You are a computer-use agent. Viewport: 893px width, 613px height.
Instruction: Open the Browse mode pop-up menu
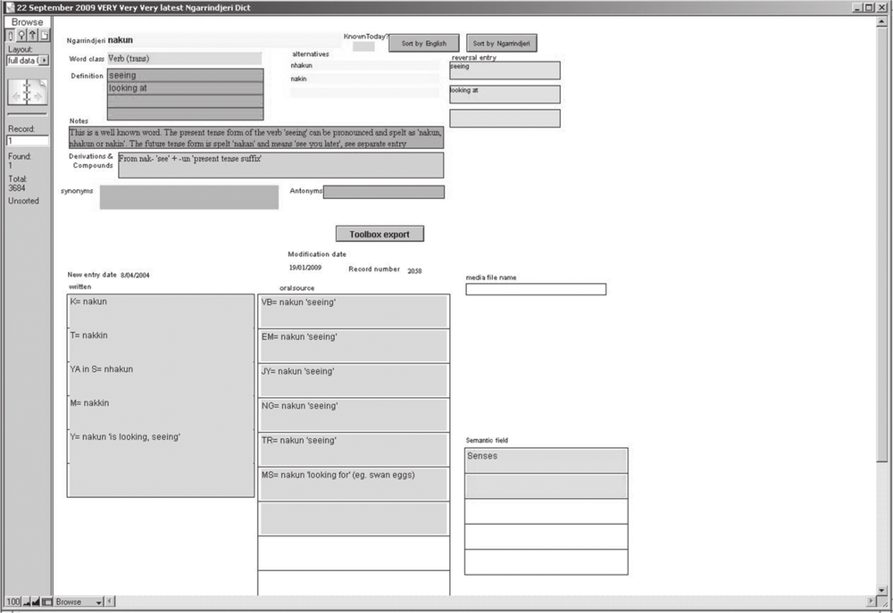pyautogui.click(x=79, y=601)
